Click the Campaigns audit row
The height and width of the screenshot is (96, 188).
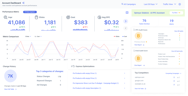[169, 34]
